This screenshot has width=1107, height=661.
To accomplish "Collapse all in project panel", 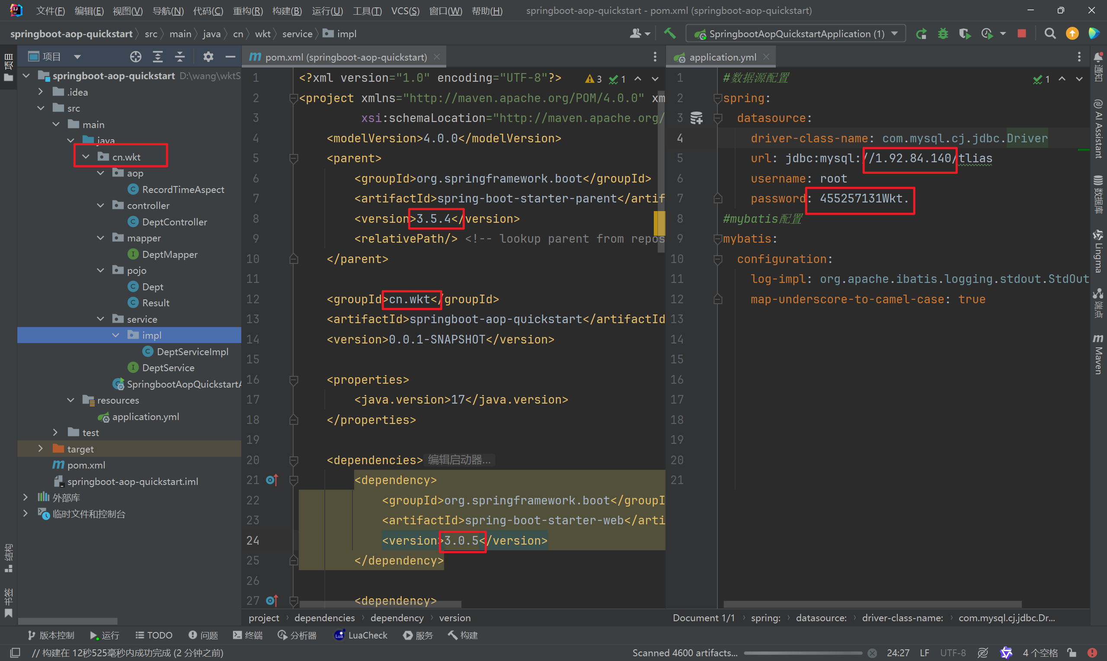I will (179, 57).
